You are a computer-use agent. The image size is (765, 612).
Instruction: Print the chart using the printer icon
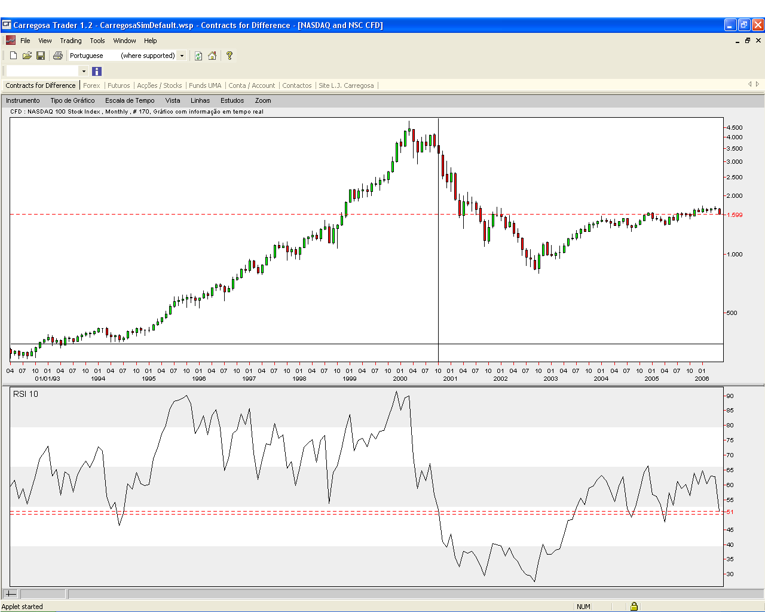pos(58,56)
